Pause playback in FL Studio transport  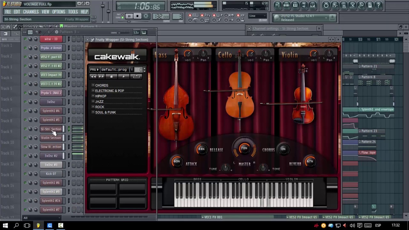click(x=129, y=16)
